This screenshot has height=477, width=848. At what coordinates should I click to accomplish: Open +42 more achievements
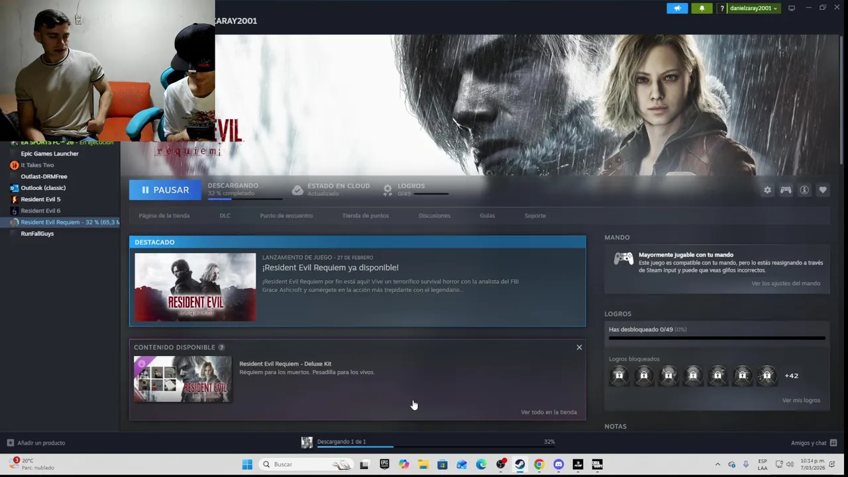(x=791, y=376)
